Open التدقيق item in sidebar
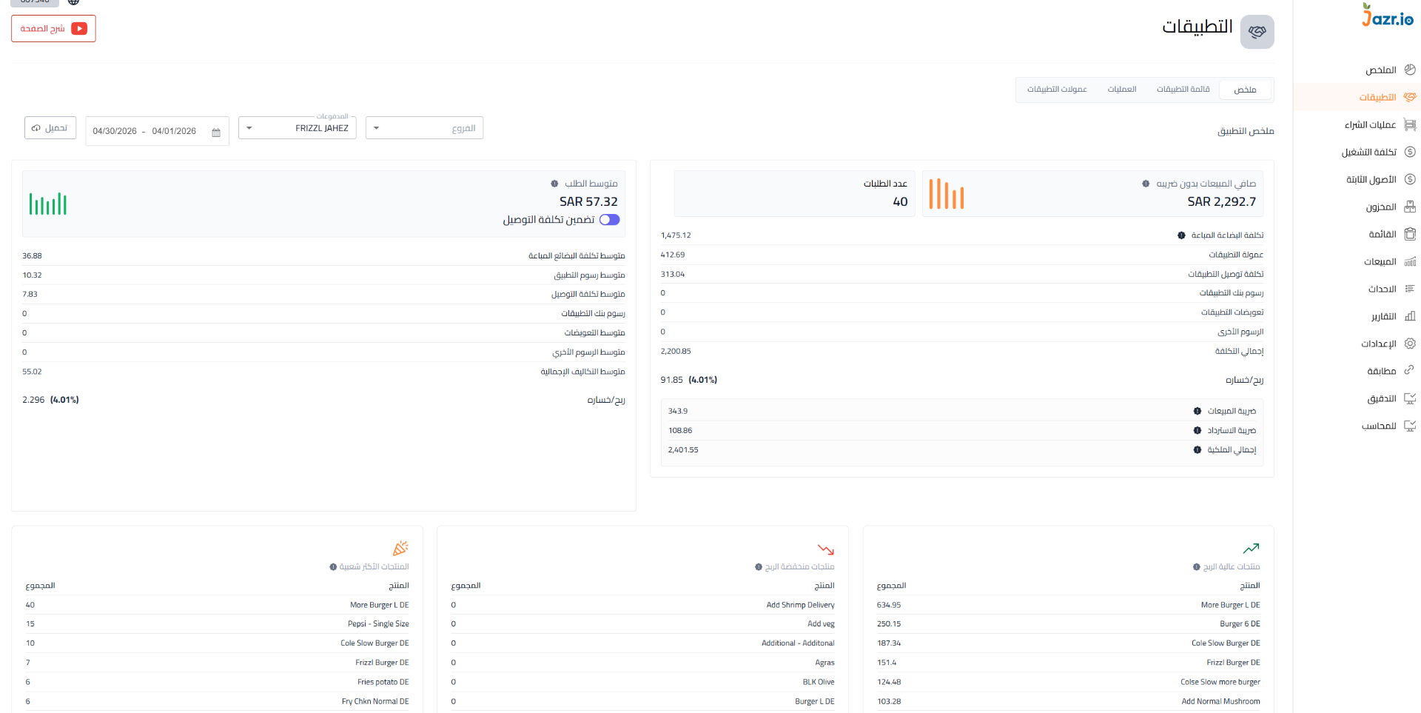The image size is (1421, 713). (x=1388, y=398)
